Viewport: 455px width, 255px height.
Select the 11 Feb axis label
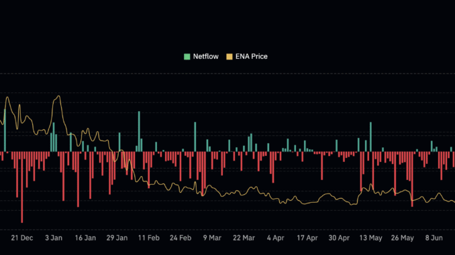148,238
